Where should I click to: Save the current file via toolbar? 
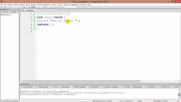32,7
